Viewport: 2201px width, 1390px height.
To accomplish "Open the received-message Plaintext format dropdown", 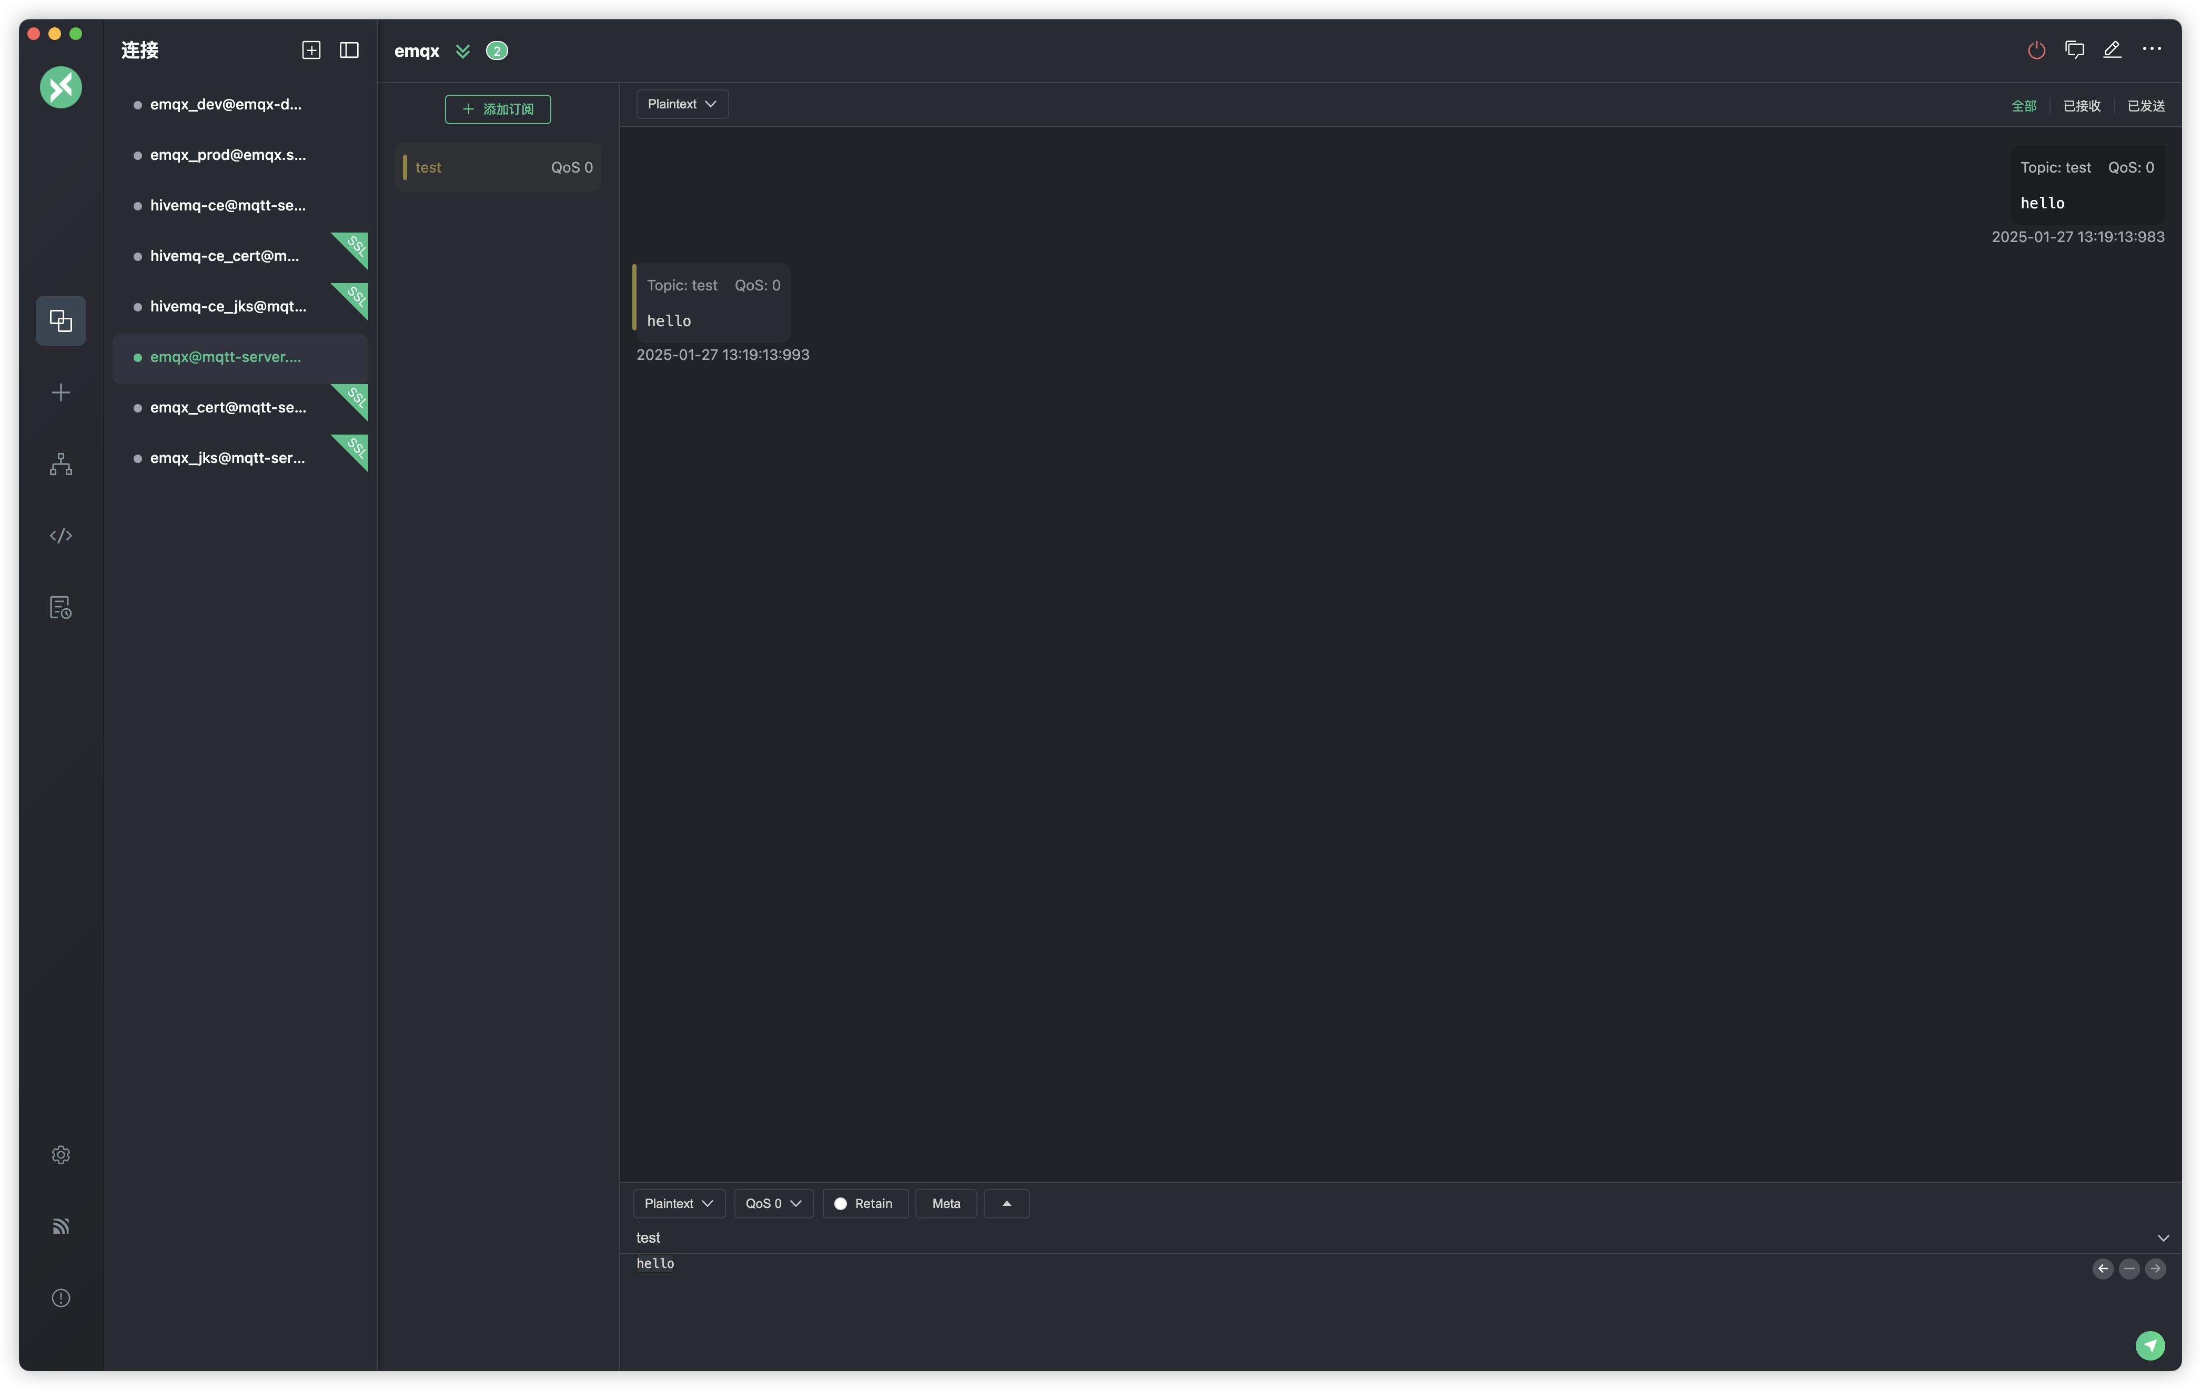I will coord(682,104).
